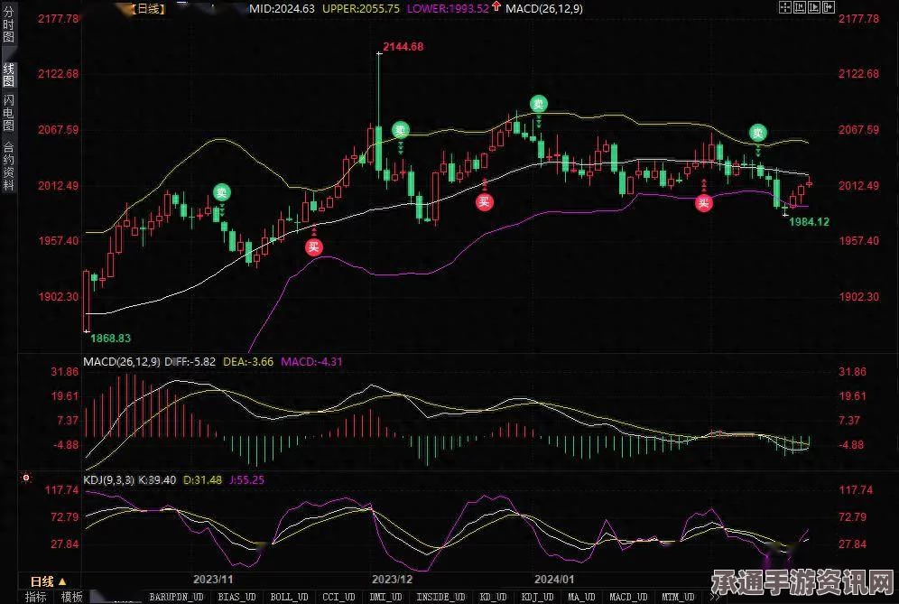Choose the MA_UD indicator tab
The width and height of the screenshot is (899, 604).
582,597
